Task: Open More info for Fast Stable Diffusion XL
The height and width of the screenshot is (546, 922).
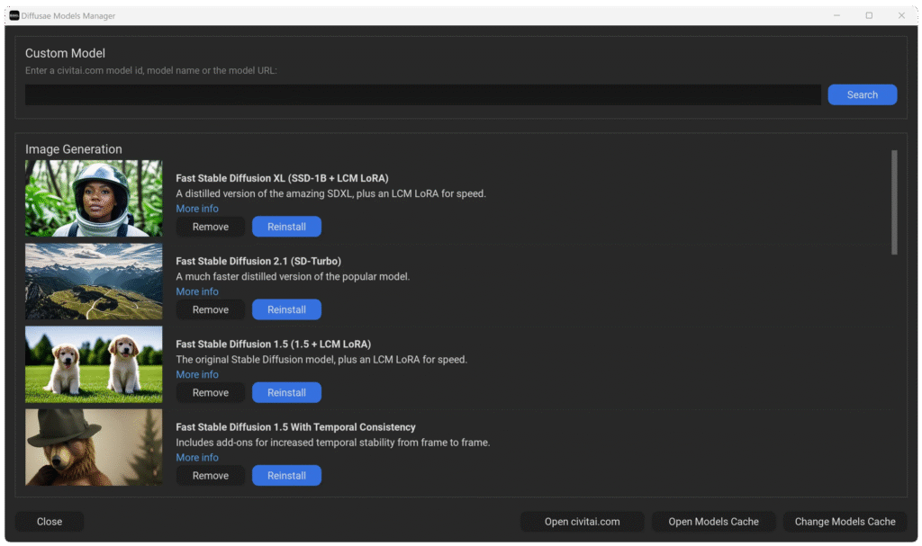Action: 197,209
